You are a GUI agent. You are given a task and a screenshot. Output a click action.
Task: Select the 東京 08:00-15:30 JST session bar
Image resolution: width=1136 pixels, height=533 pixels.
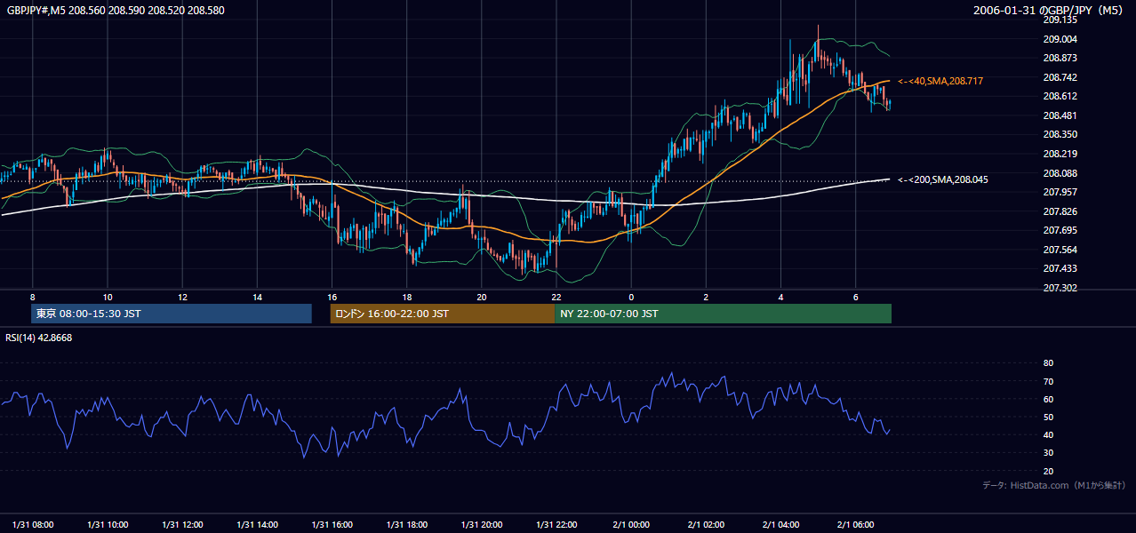[172, 314]
